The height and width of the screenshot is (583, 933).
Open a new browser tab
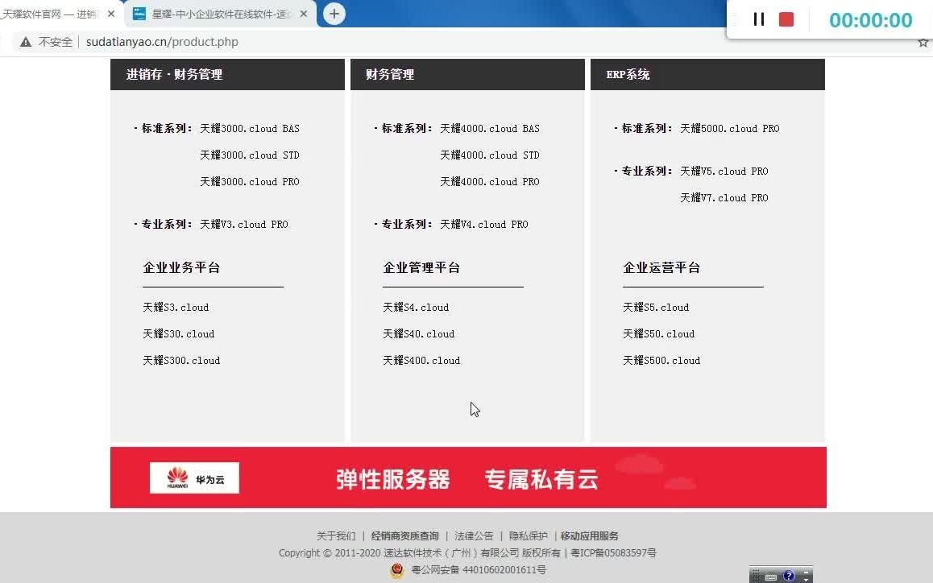(333, 13)
